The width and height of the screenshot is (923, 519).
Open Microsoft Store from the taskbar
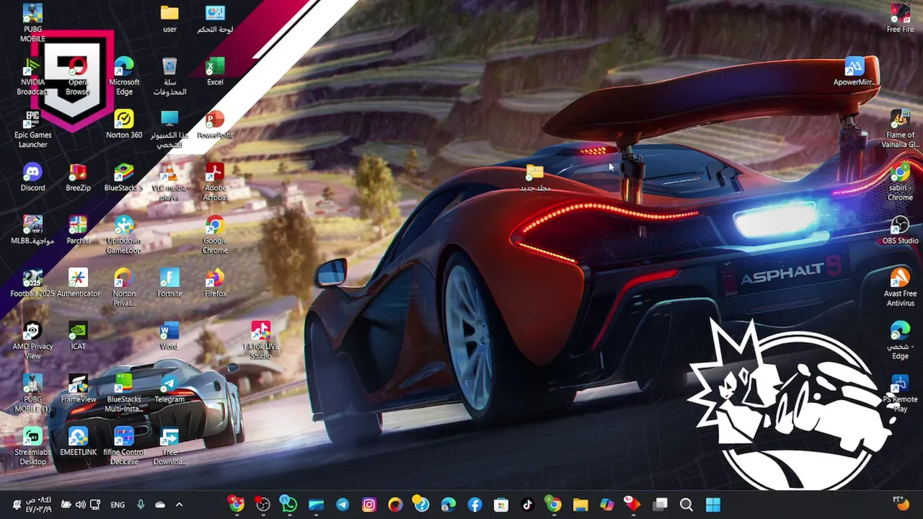coord(501,505)
